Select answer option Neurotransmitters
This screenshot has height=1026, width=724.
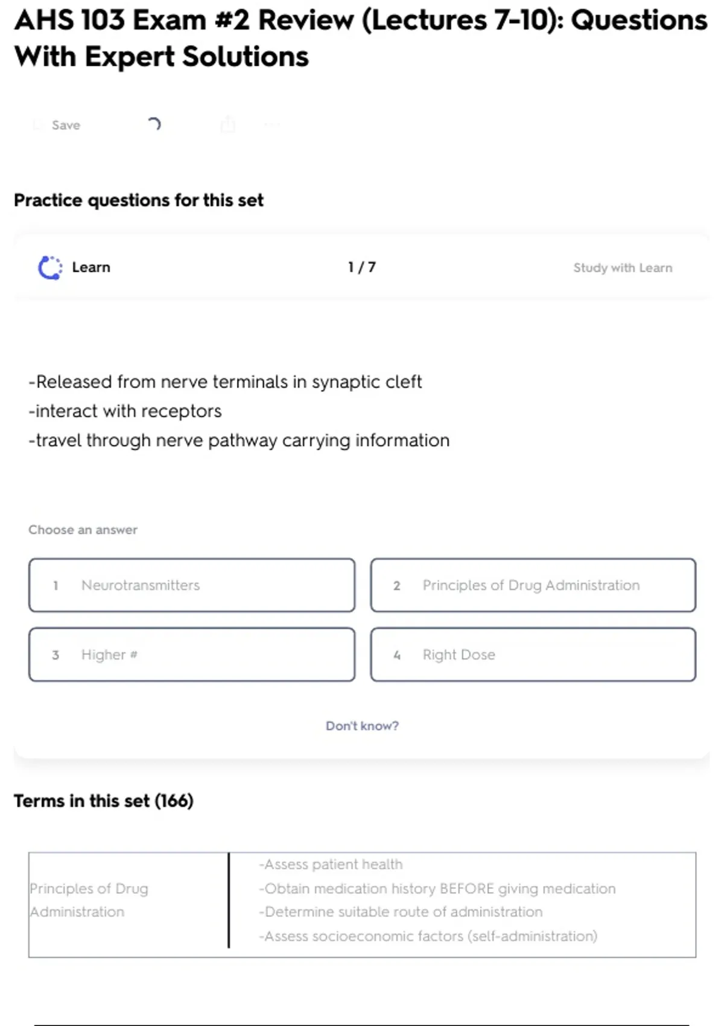tap(191, 585)
